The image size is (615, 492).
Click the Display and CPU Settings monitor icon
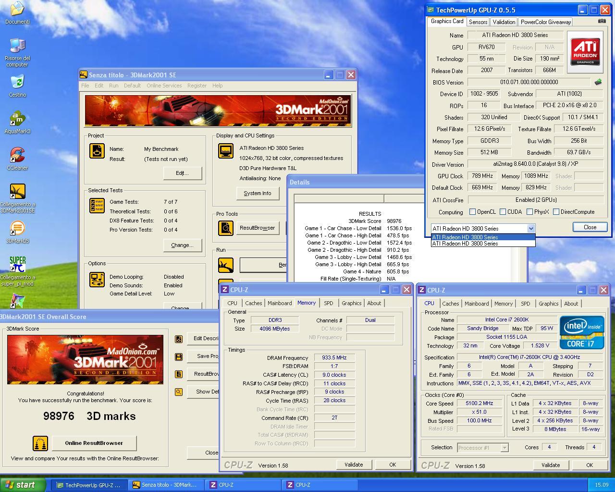[x=226, y=151]
